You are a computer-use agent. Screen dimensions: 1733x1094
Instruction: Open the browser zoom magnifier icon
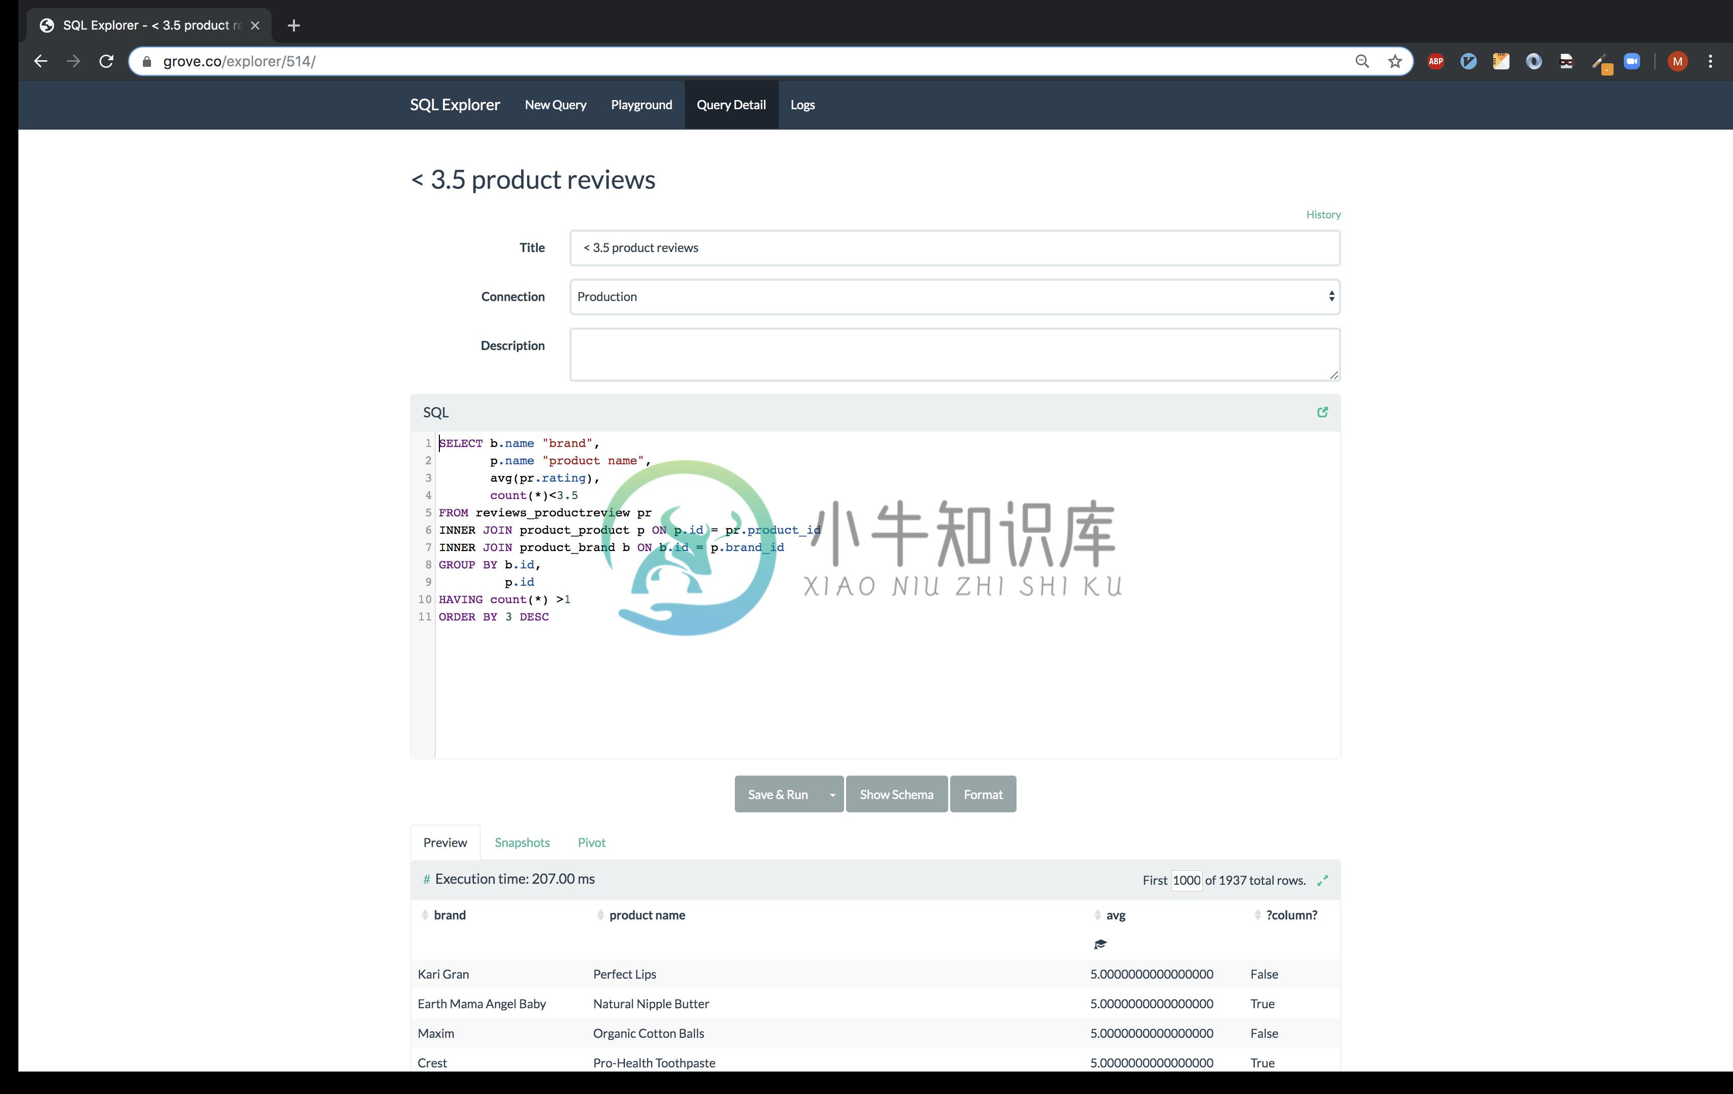click(1361, 61)
